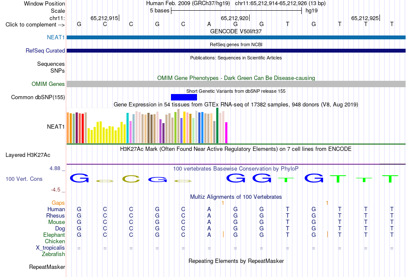The width and height of the screenshot is (406, 277).
Task: Click the large olive C in PhyloP conservation logo
Action: click(x=131, y=179)
